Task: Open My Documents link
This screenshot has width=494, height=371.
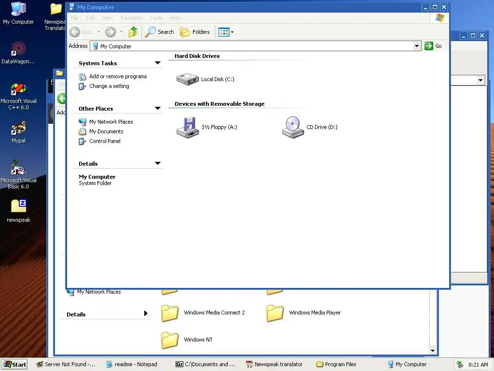Action: [106, 131]
